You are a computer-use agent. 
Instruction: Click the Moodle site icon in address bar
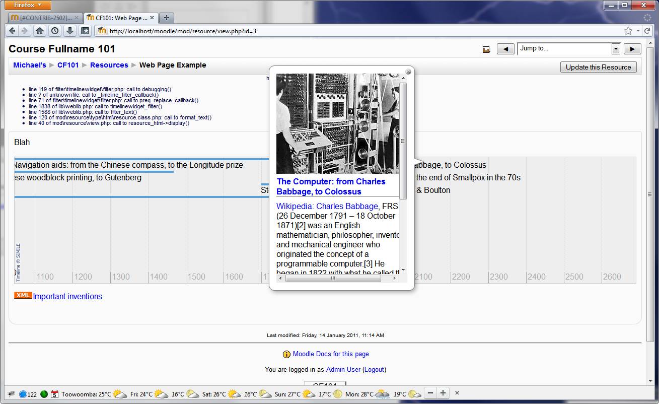pyautogui.click(x=102, y=31)
